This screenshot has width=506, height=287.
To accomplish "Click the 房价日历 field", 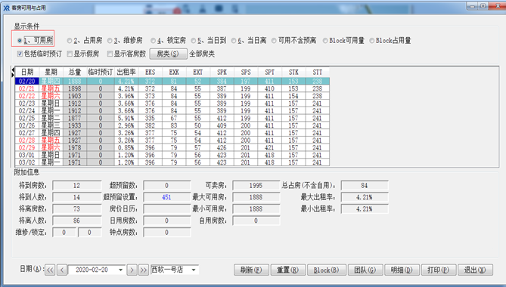I will tap(166, 209).
